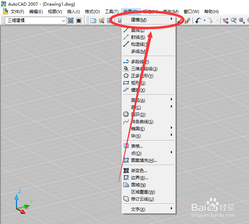The width and height of the screenshot is (249, 224).
Task: Open the 插入(I) menu
Action: [x=73, y=12]
